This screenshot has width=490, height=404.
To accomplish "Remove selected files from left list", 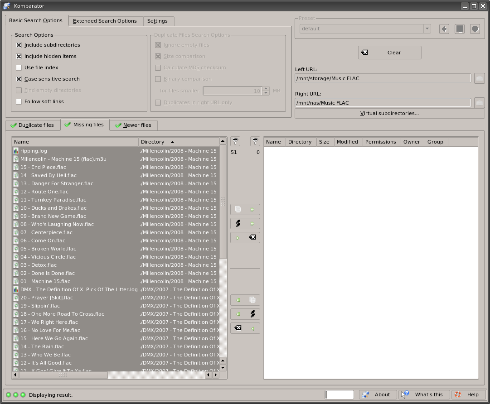I will pyautogui.click(x=245, y=238).
